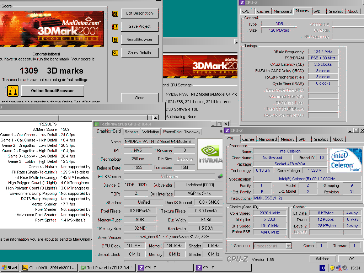Viewport: 364px width, 273px height.
Task: Click the Edit Description button
Action: point(139,14)
